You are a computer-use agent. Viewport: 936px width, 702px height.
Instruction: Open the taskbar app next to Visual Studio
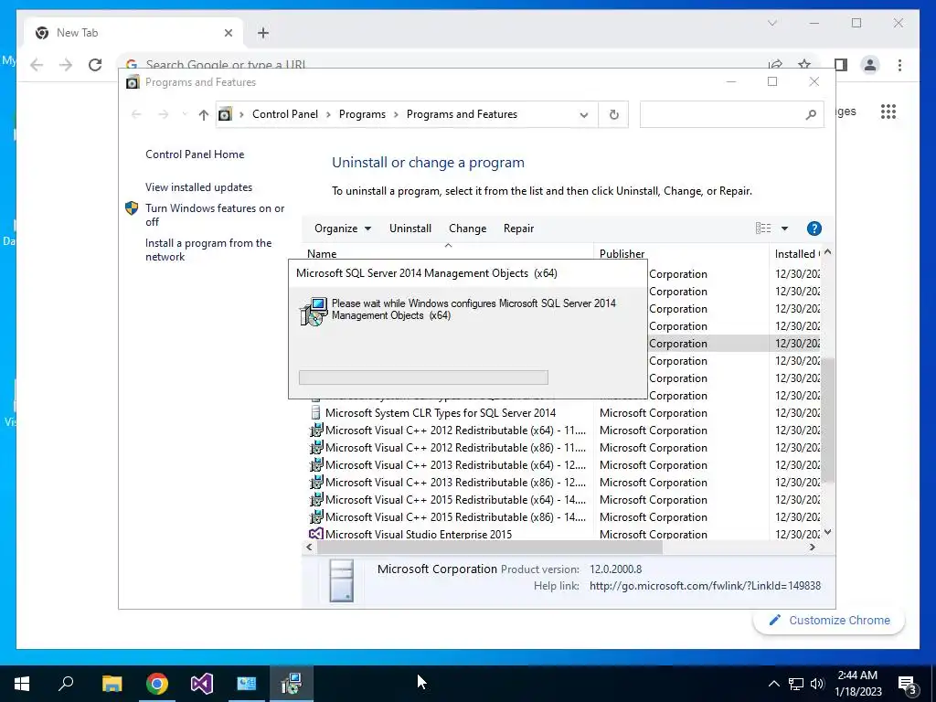247,684
